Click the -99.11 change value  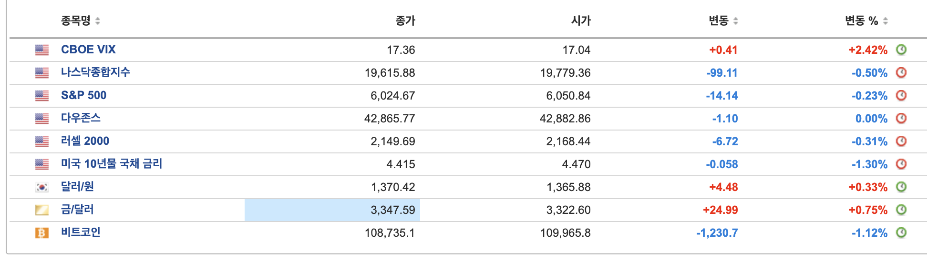[722, 73]
